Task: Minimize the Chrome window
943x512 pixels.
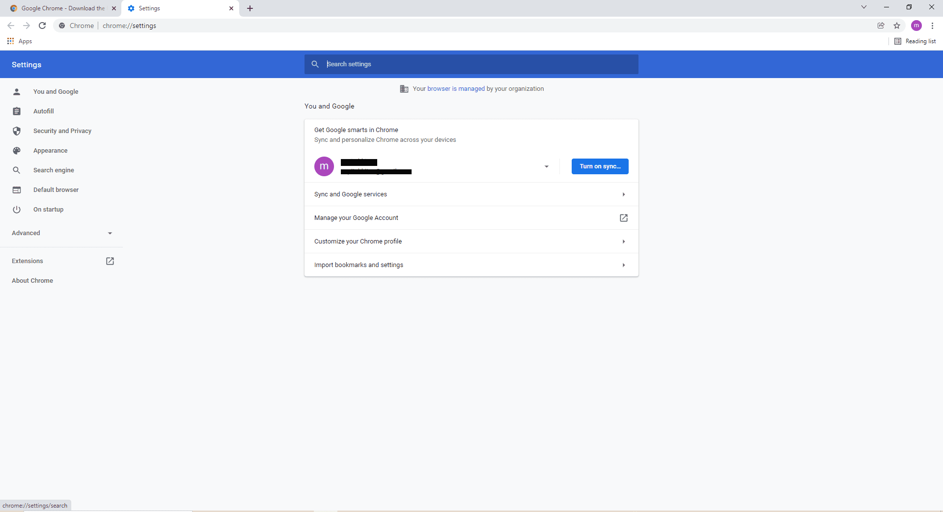Action: (x=887, y=7)
